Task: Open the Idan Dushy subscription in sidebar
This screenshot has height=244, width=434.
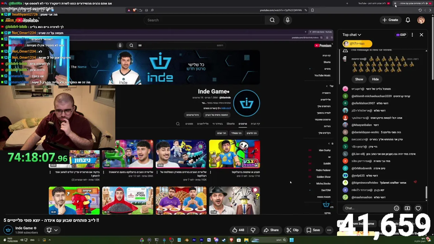Action: coord(324,150)
